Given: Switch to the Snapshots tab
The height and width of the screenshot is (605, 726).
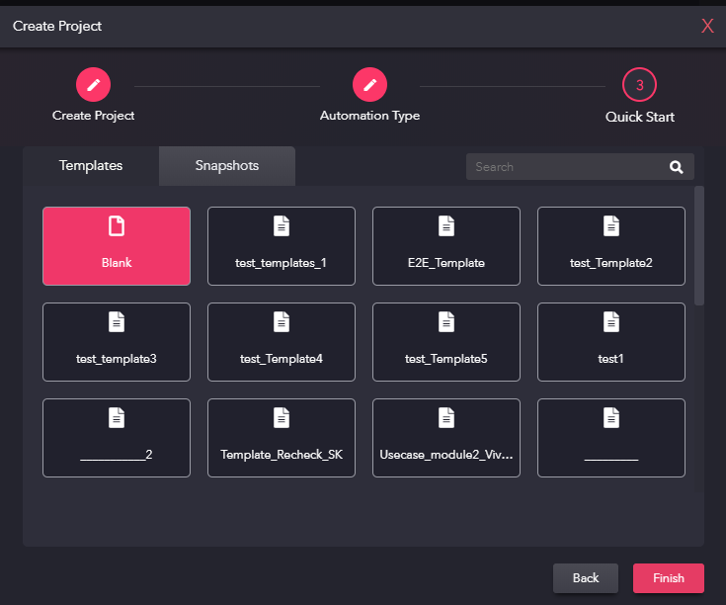Looking at the screenshot, I should click(x=227, y=166).
